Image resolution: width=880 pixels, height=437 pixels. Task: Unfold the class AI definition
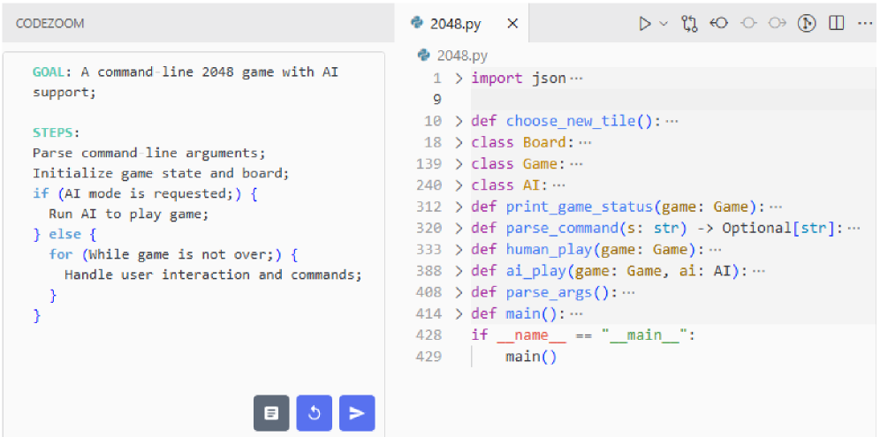[x=459, y=185]
